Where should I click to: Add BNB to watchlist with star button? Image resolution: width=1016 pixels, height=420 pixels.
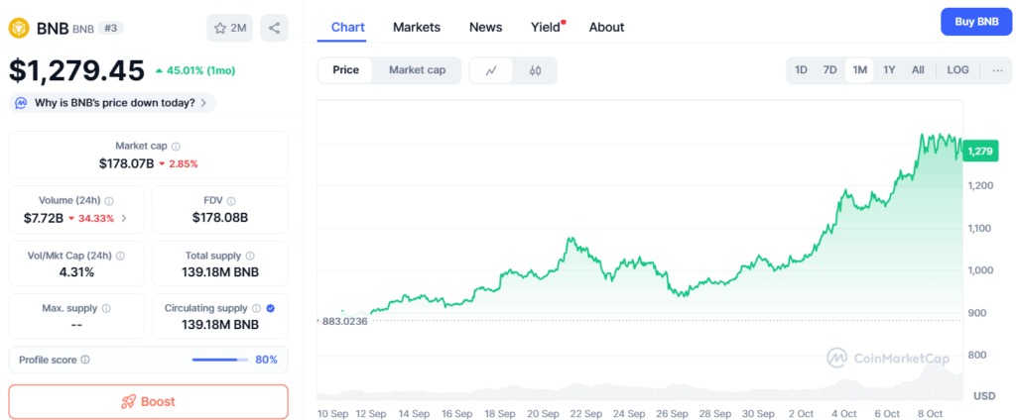230,28
